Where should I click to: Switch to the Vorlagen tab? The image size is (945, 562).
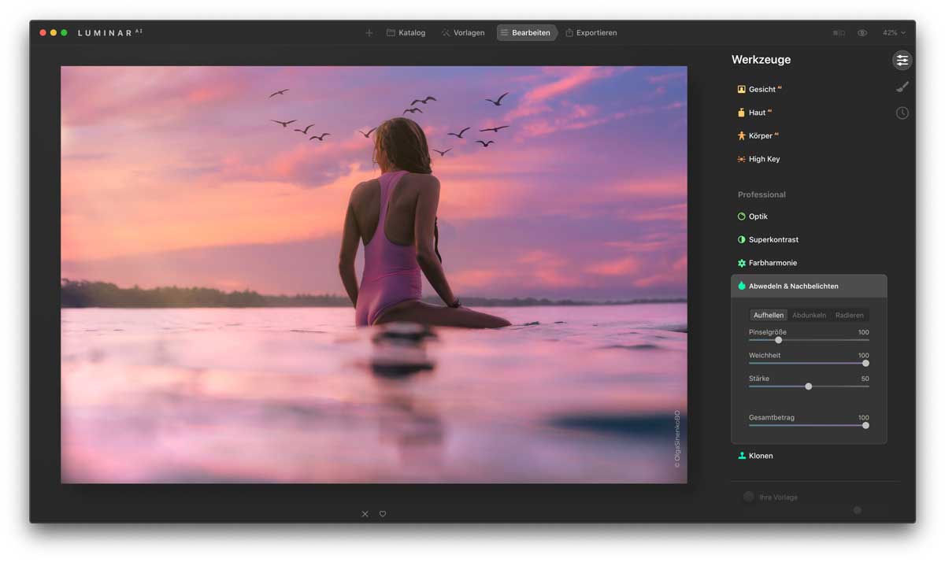(463, 33)
